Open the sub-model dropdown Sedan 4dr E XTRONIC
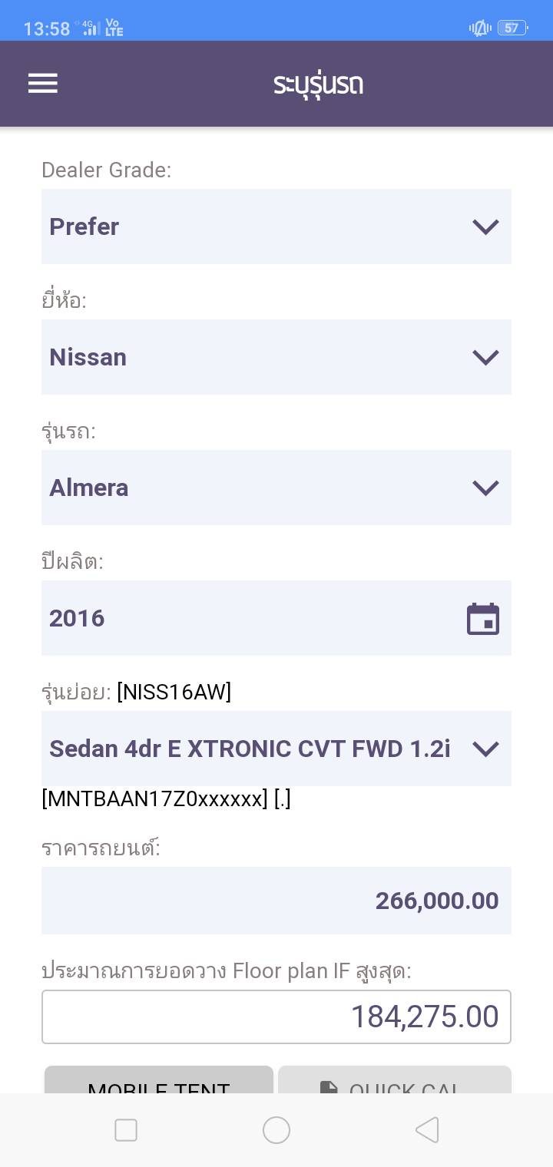Image resolution: width=553 pixels, height=1167 pixels. coord(276,749)
